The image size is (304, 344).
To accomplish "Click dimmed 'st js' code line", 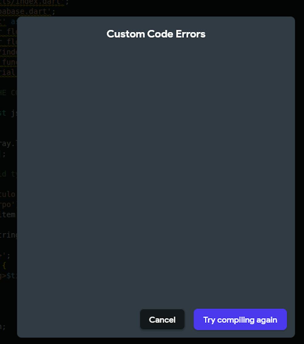I will click(9, 113).
